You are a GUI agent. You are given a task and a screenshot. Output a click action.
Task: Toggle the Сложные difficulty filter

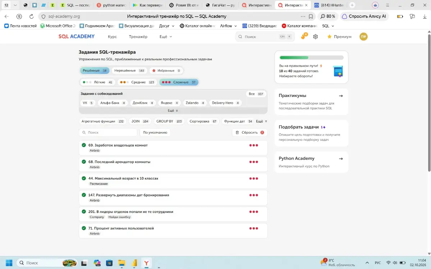179,82
